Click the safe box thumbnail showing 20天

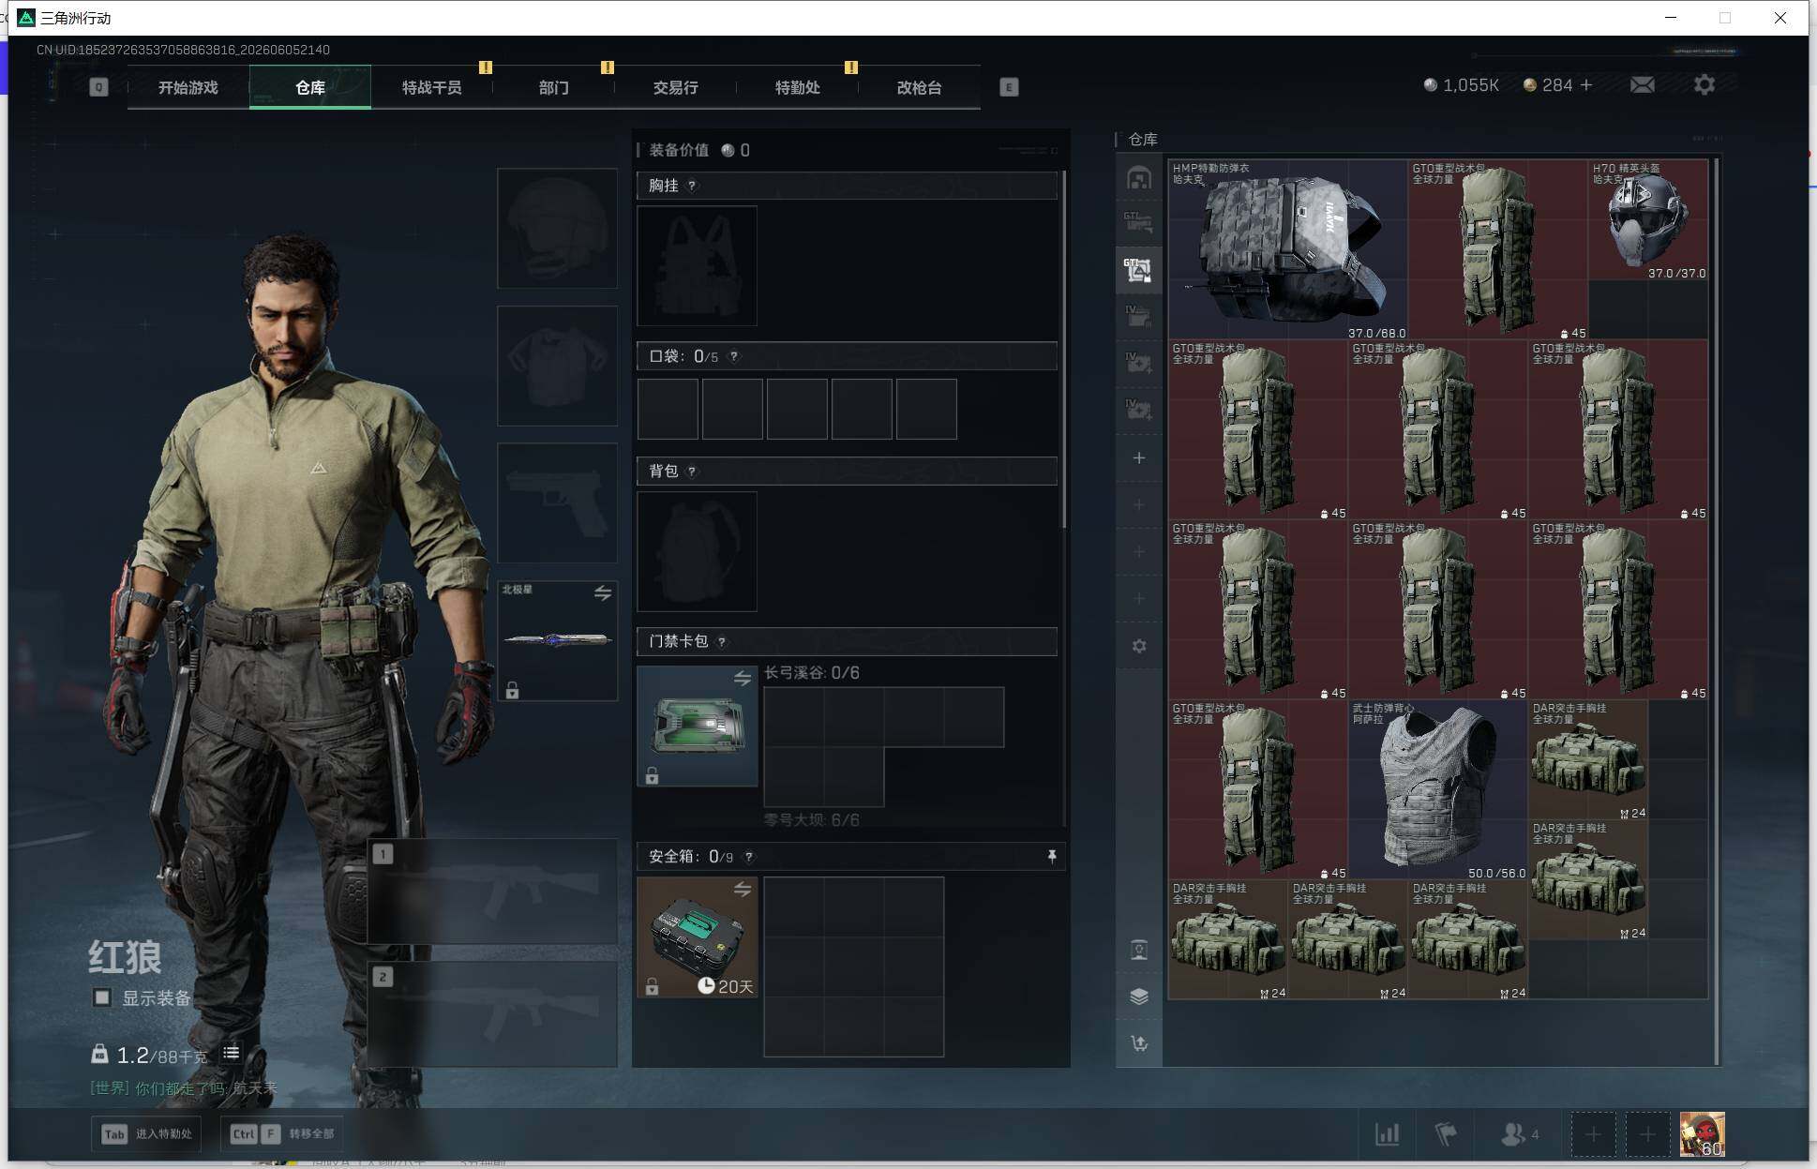pyautogui.click(x=697, y=937)
